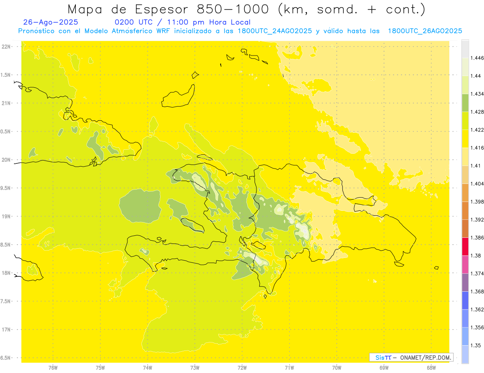Click the legend value '1.386'
Image resolution: width=484 pixels, height=373 pixels.
(478, 237)
